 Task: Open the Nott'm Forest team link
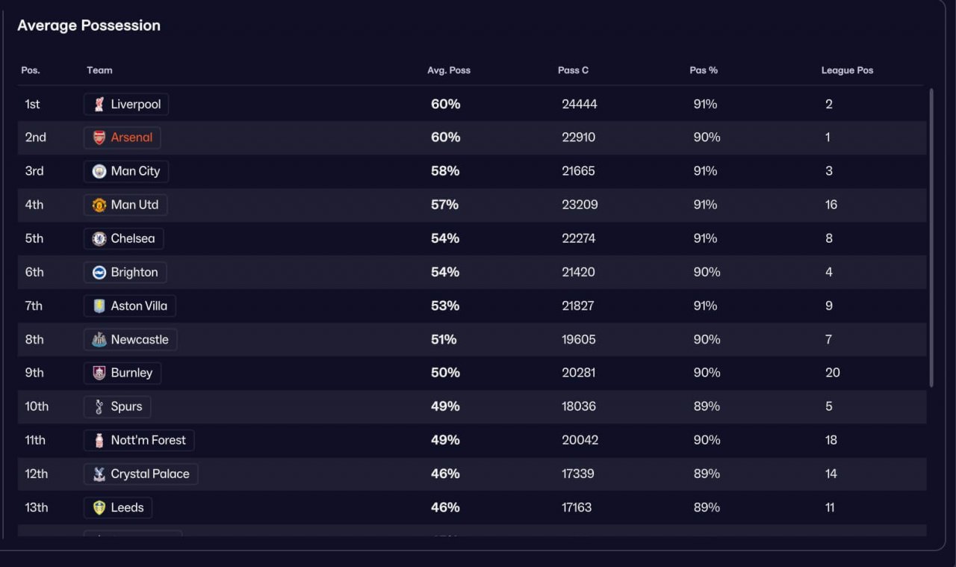coord(139,440)
